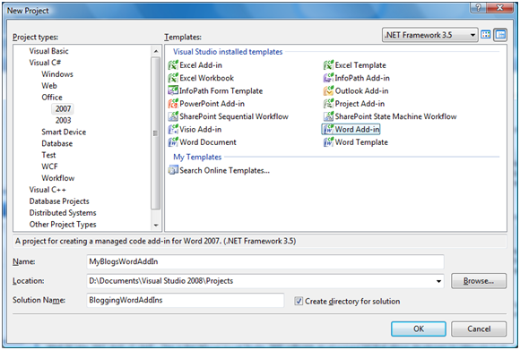This screenshot has height=350, width=520.
Task: Choose the Visio Add-in template icon
Action: [173, 130]
